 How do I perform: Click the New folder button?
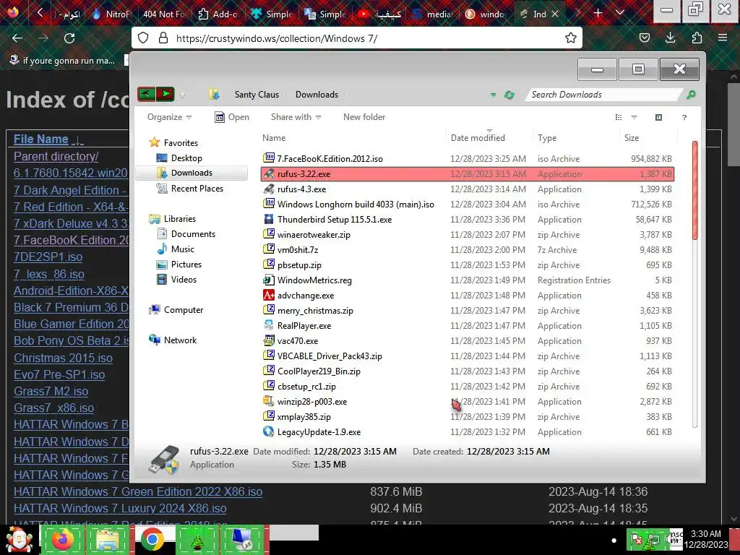pos(364,117)
